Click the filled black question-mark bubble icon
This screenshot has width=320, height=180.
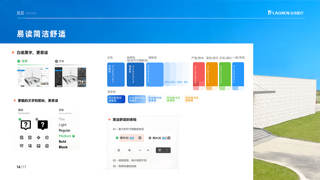point(43,125)
